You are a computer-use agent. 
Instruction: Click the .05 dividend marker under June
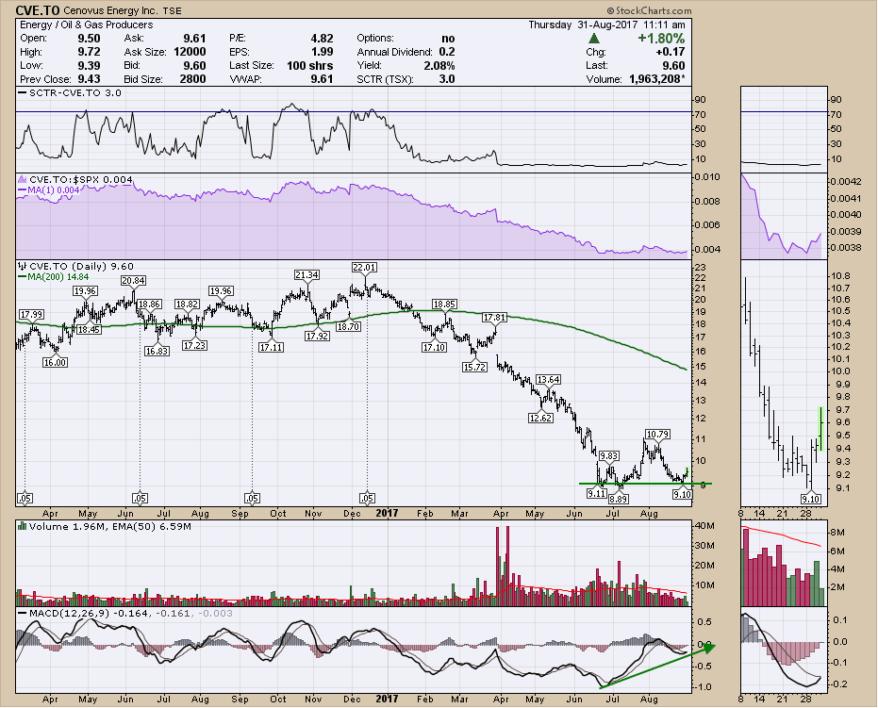[x=140, y=497]
